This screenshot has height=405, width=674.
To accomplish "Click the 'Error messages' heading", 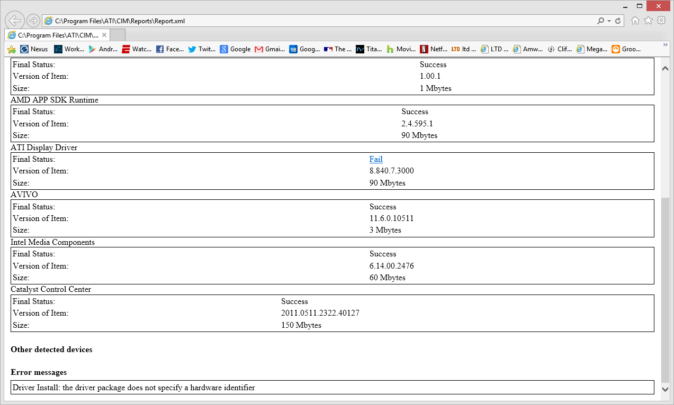I will coord(39,372).
